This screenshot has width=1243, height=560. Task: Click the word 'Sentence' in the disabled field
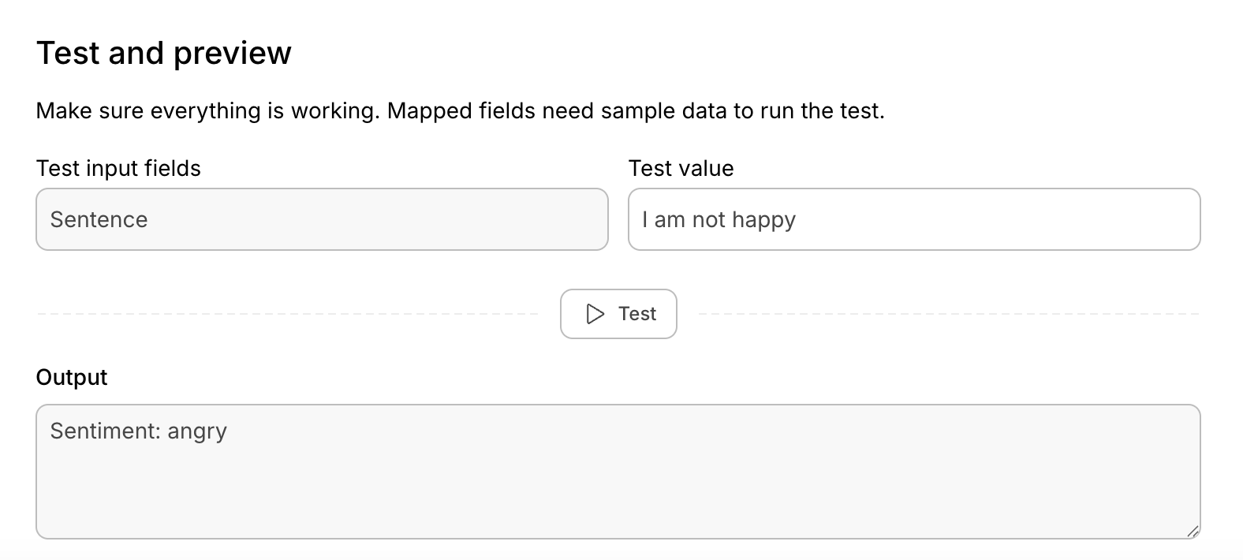99,219
